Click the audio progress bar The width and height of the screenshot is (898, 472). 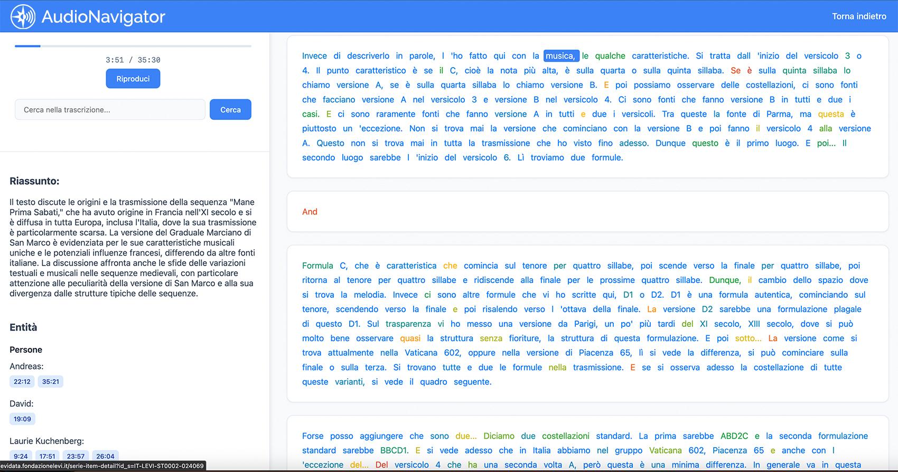[x=133, y=46]
